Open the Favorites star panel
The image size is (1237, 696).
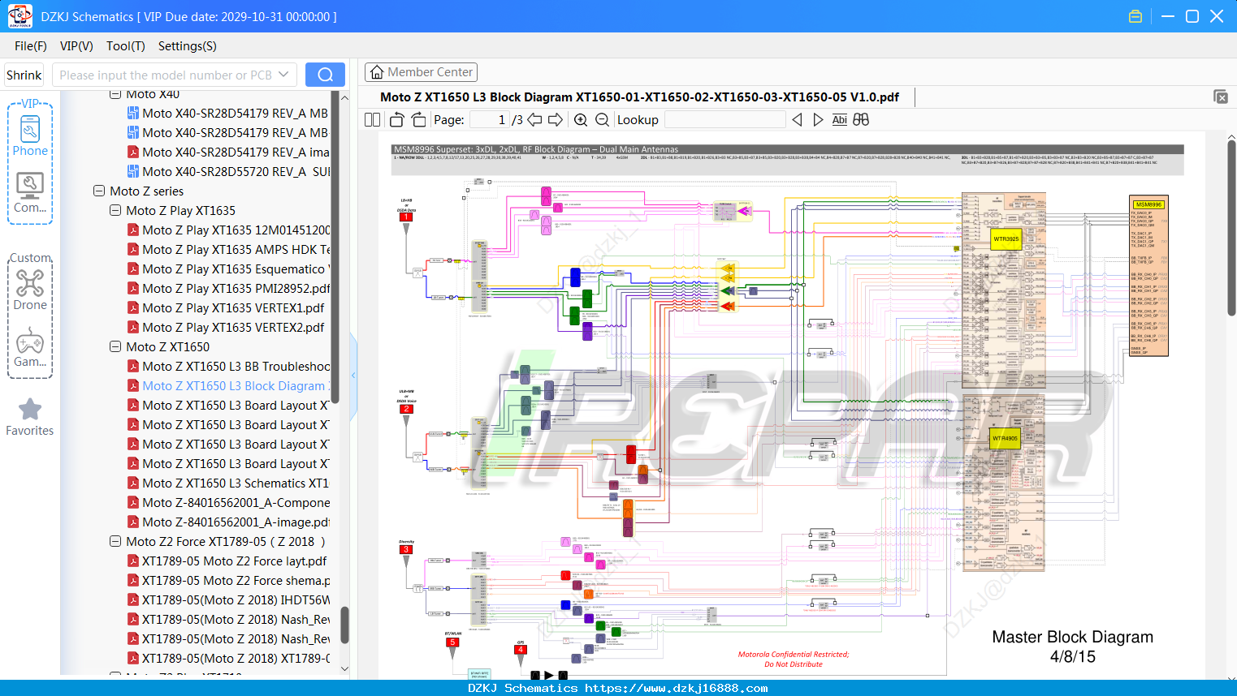(x=30, y=417)
